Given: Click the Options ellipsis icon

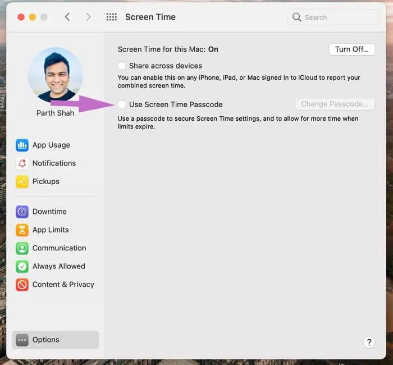Looking at the screenshot, I should [22, 340].
